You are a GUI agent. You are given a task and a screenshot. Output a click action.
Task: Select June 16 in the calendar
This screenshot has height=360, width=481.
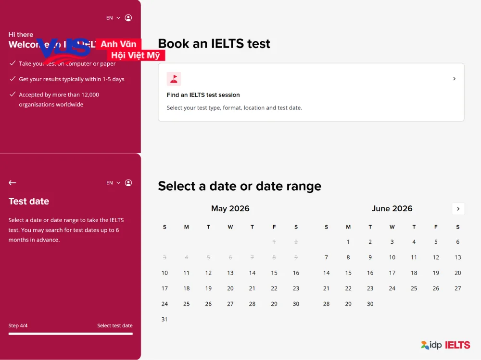[370, 273]
